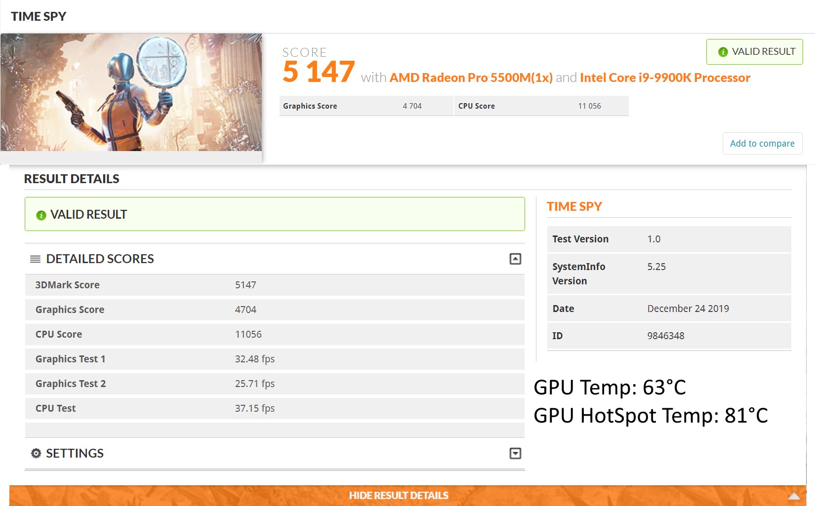Click the Time Spy benchmark artwork thumbnail
The image size is (815, 506).
coord(131,92)
